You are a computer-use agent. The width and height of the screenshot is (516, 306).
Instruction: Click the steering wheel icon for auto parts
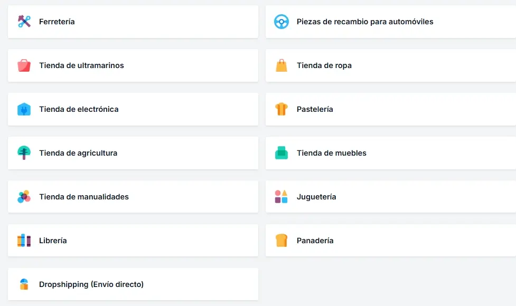[282, 22]
